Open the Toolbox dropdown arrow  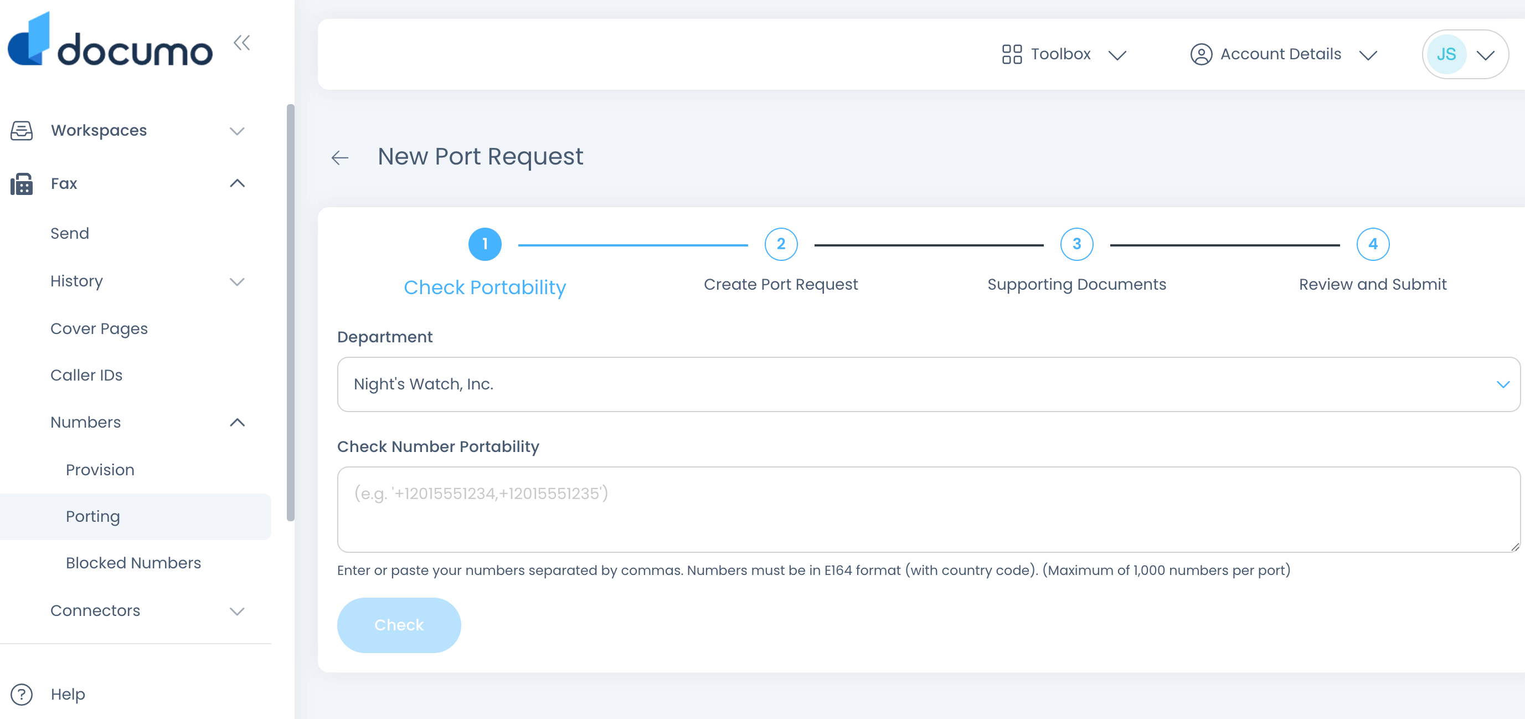click(x=1117, y=56)
